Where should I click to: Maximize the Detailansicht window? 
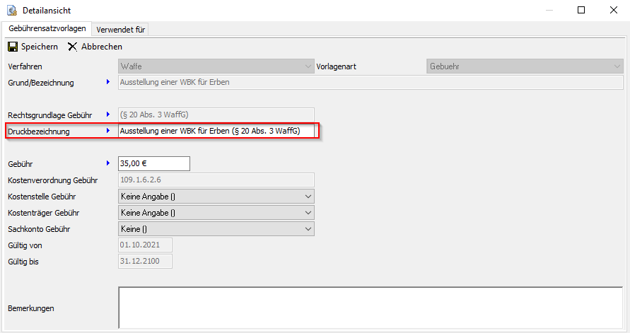(581, 10)
